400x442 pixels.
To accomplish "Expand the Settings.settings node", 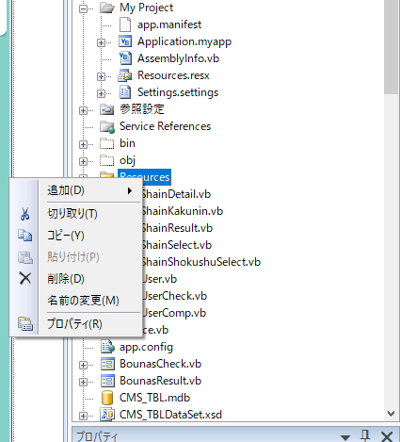I will 101,93.
